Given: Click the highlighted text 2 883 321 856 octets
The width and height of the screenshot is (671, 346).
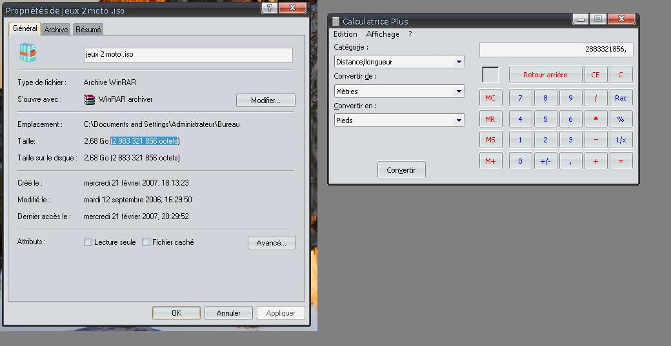Looking at the screenshot, I should pos(145,141).
